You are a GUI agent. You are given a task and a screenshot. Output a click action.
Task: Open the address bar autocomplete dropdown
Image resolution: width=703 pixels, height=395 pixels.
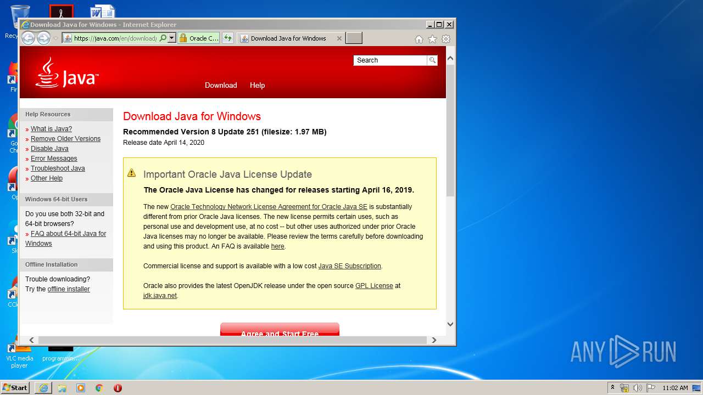pos(171,38)
